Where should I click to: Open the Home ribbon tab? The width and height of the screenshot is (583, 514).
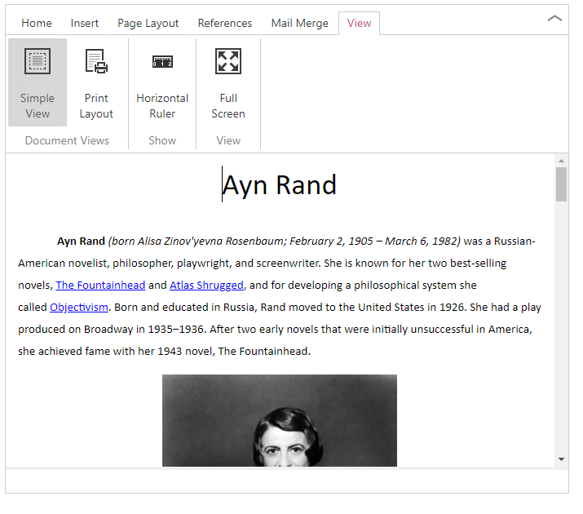[x=37, y=23]
